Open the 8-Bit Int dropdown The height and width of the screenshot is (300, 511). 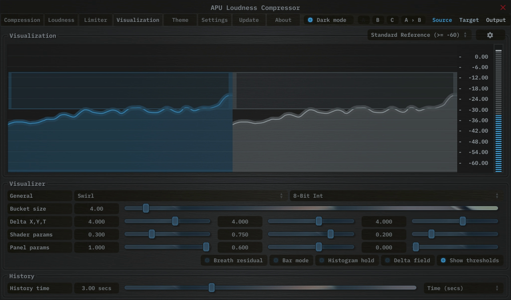(395, 196)
